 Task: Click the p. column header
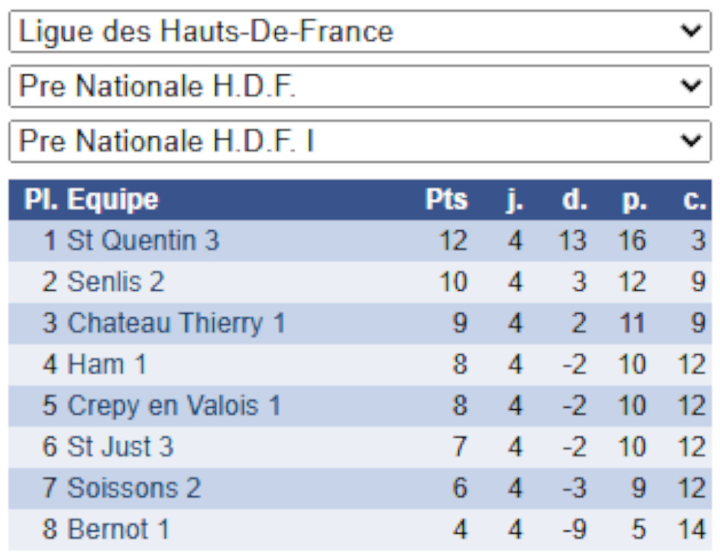point(634,200)
